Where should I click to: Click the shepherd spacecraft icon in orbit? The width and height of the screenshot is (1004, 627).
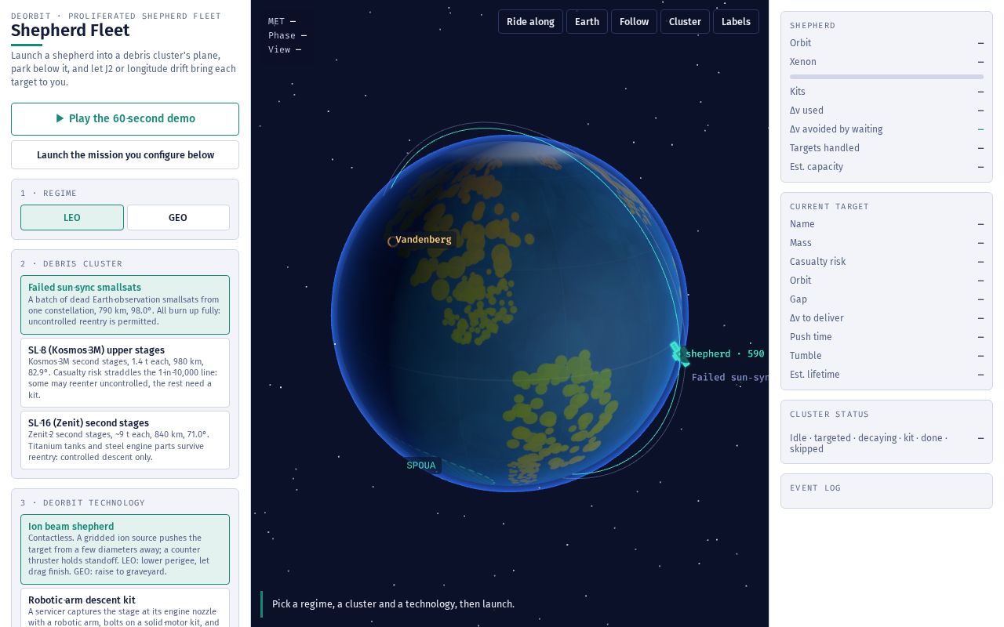pos(678,353)
